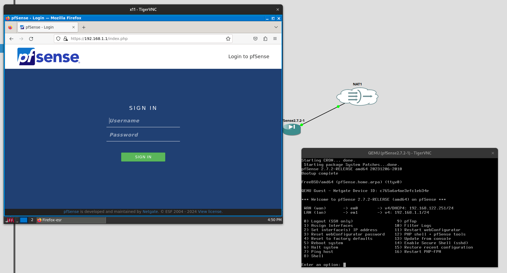This screenshot has width=507, height=273.
Task: Focus the Username field
Action: pyautogui.click(x=143, y=121)
